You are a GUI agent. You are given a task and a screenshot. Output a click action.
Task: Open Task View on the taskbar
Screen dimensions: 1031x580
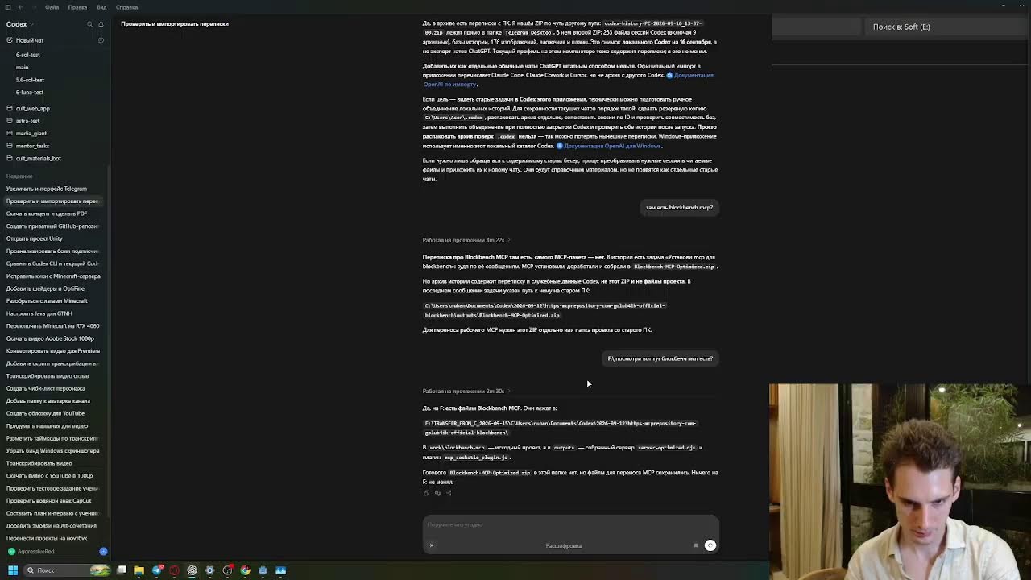(x=122, y=570)
